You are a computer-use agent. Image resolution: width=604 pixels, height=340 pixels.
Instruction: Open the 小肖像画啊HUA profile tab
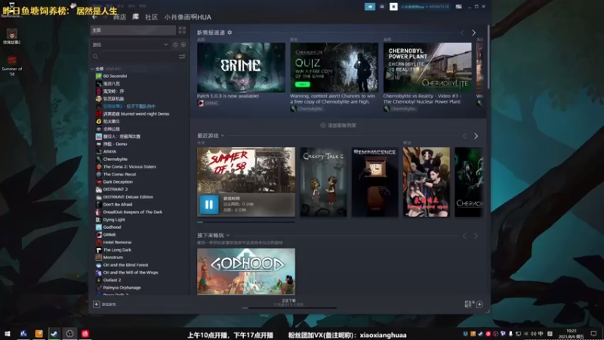pos(187,17)
